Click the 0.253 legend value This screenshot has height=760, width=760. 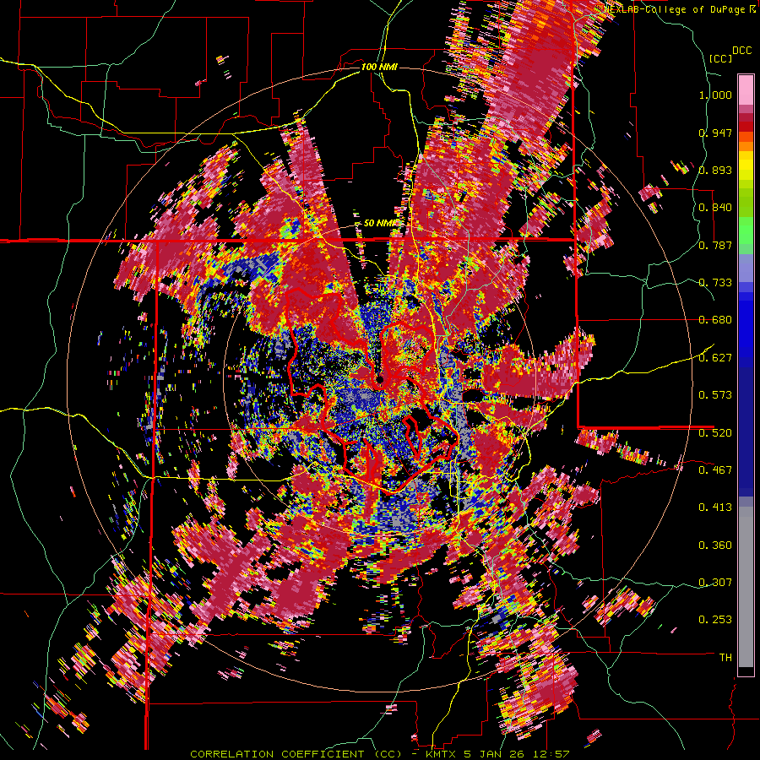(715, 620)
